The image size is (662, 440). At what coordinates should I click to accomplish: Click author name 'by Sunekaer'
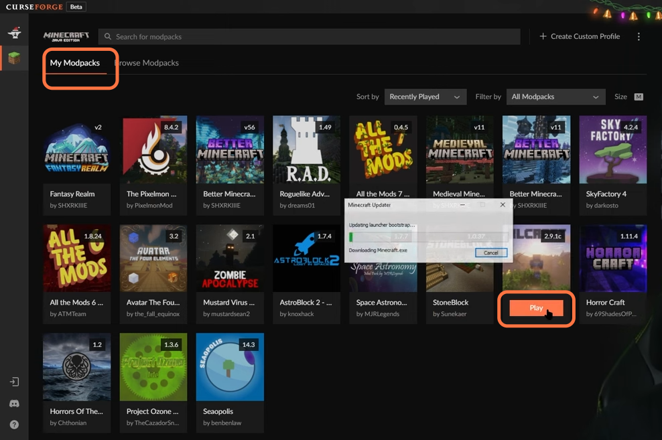[450, 314]
